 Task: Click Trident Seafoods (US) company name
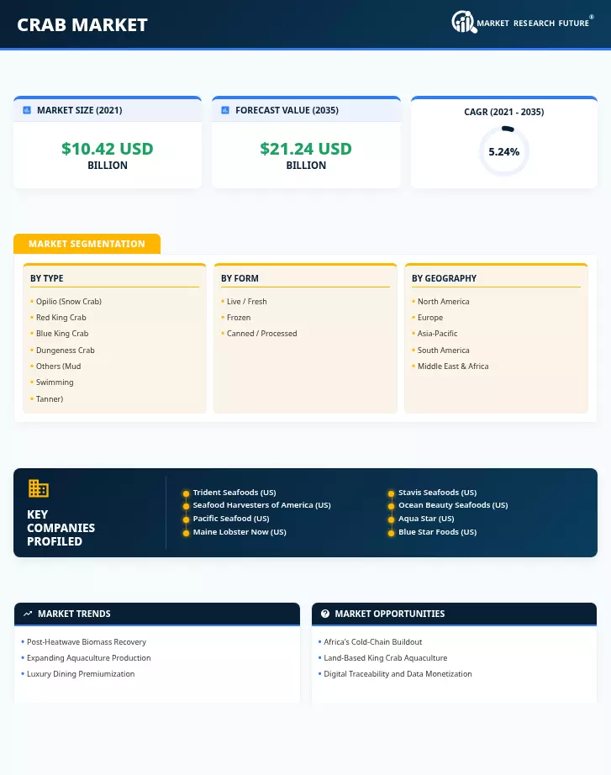coord(234,493)
